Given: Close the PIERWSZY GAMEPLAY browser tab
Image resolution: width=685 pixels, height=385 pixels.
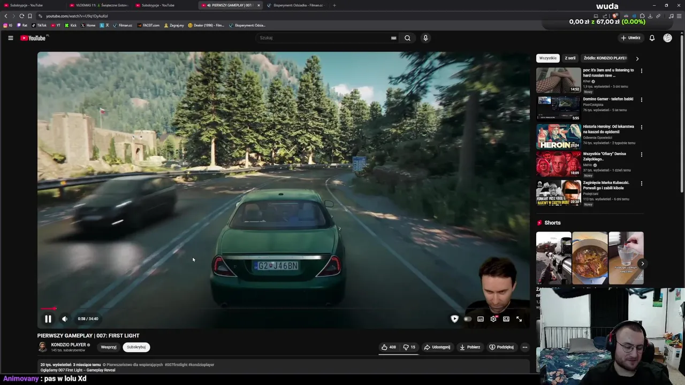Looking at the screenshot, I should pos(258,5).
